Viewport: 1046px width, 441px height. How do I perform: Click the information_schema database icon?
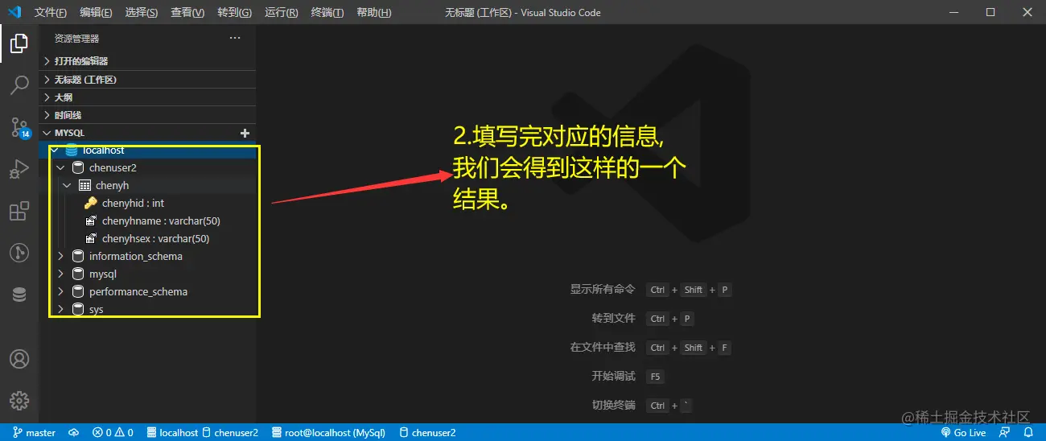point(78,257)
